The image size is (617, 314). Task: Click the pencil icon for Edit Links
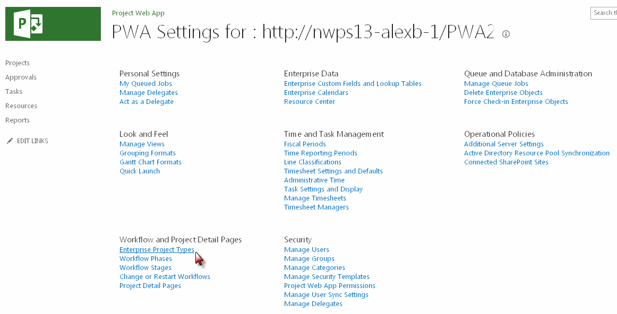pos(10,141)
